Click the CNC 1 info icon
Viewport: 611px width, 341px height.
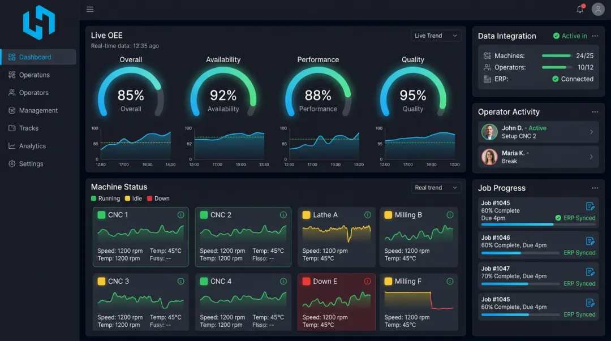coord(181,215)
